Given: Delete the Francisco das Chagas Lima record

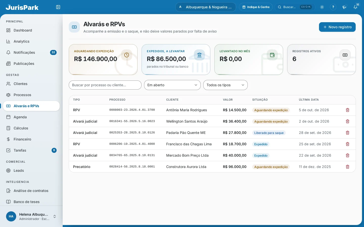Looking at the screenshot, I should coord(348,144).
